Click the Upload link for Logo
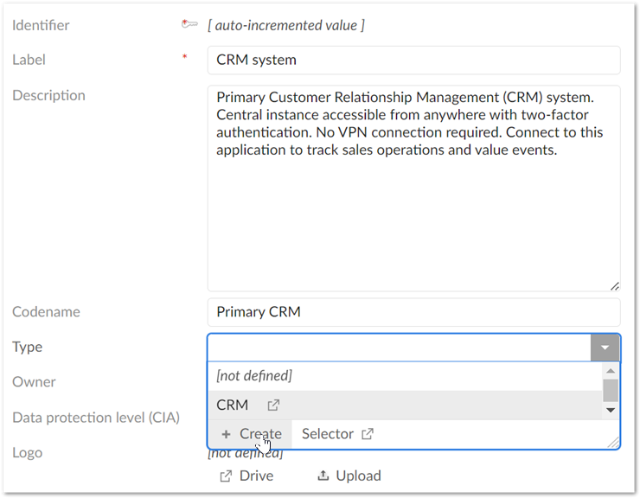This screenshot has height=498, width=640. pos(358,476)
